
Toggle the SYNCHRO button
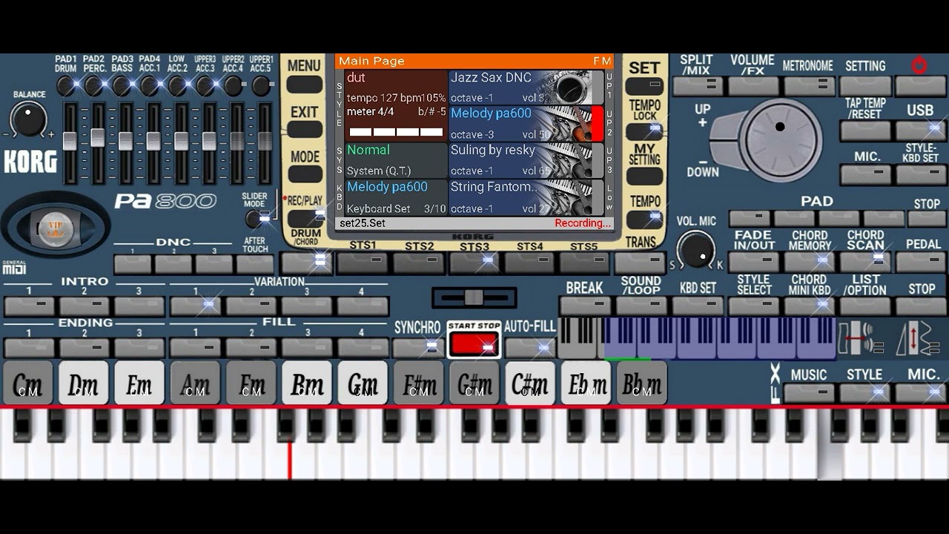pos(417,346)
